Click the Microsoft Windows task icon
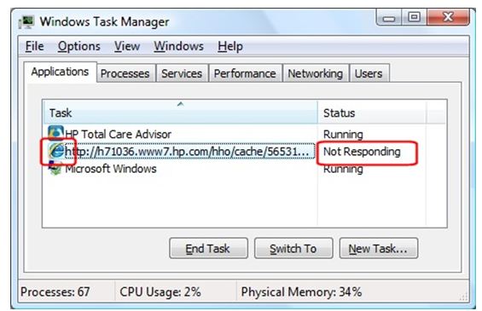The height and width of the screenshot is (311, 482). click(x=55, y=168)
